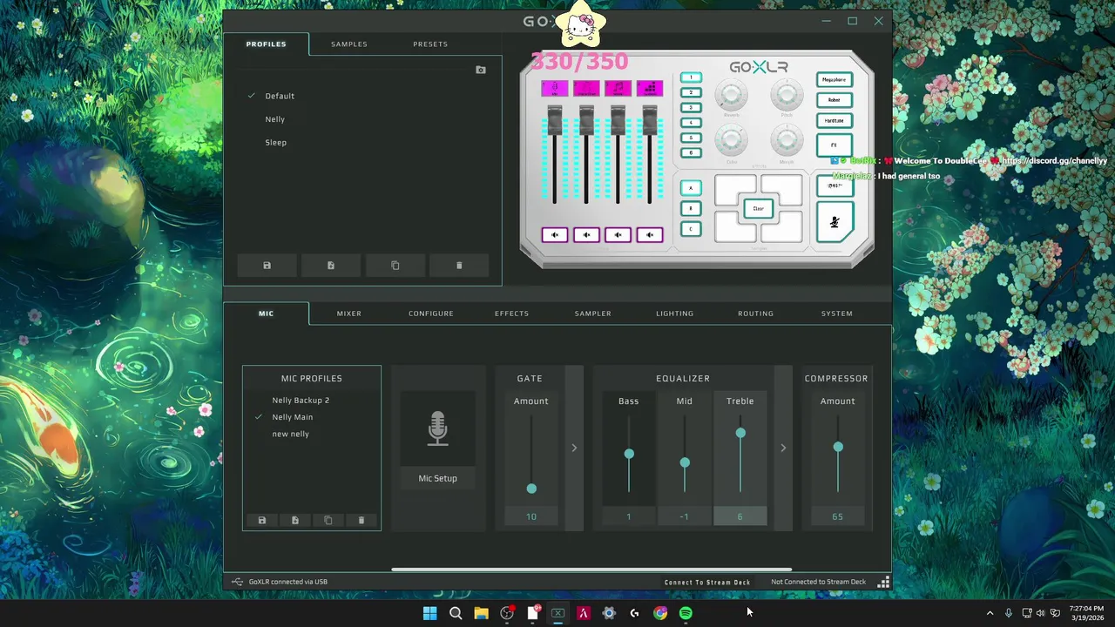Click Connect To Stream Deck
Screen dimensions: 1115x627
tap(707, 583)
